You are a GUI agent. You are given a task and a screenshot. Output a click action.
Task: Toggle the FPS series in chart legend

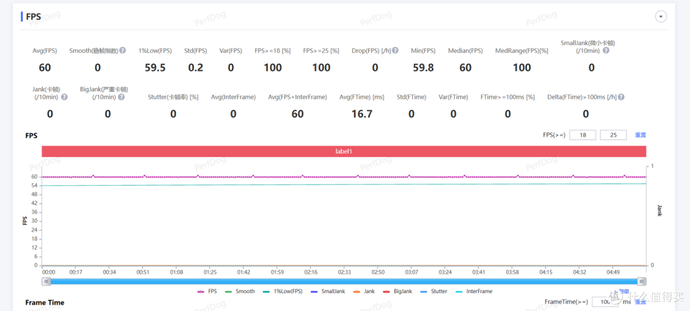[207, 291]
